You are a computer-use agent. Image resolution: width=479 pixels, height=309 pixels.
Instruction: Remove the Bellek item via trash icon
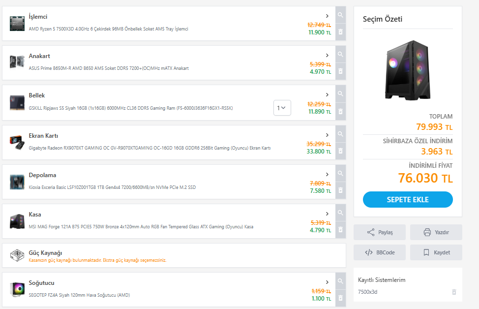tap(340, 112)
